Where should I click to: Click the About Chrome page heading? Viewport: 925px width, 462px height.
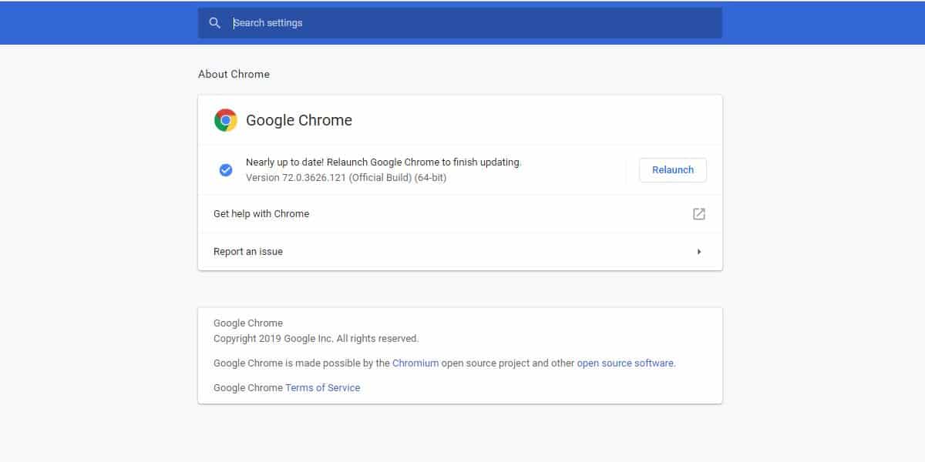[234, 75]
